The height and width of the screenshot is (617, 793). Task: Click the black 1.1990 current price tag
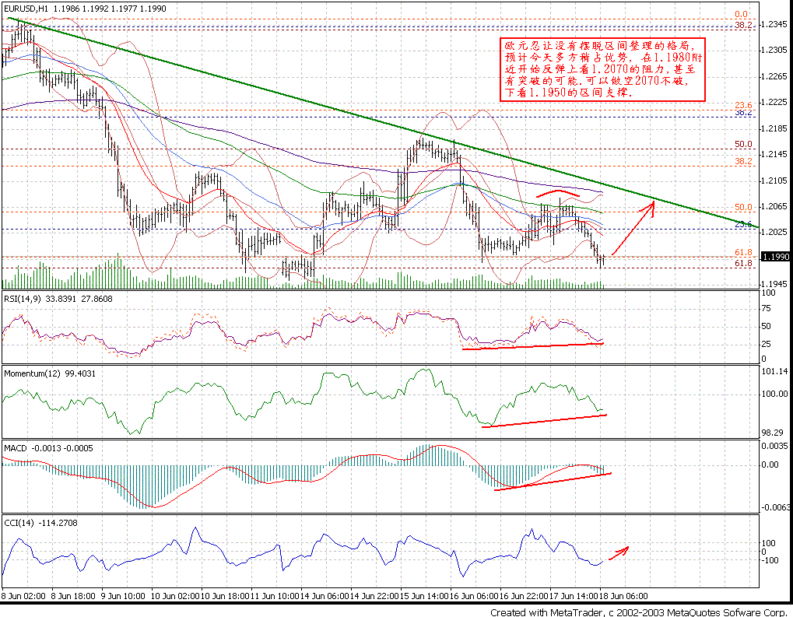point(777,257)
